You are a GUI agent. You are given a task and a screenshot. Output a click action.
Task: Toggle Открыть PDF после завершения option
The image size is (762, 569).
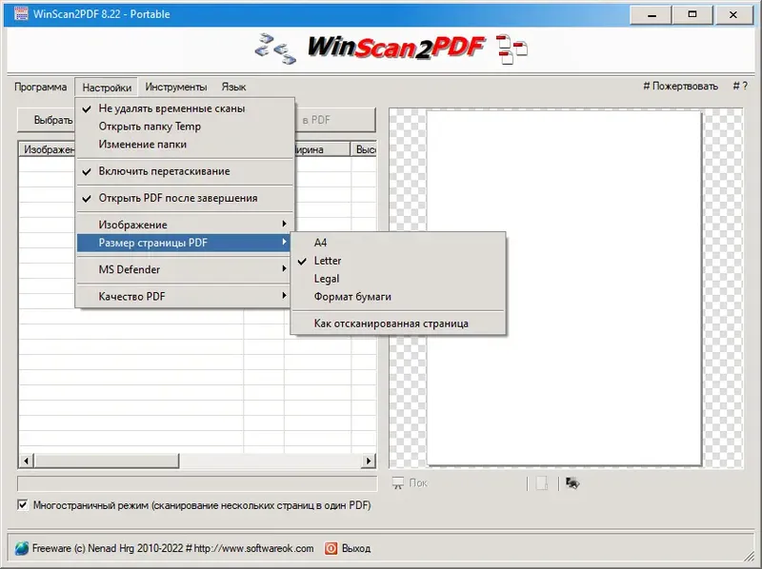pos(185,198)
